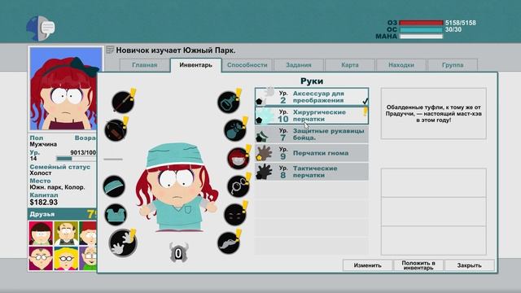Select the Инвентарь tab
Viewport: 521px width, 293px height.
point(195,65)
